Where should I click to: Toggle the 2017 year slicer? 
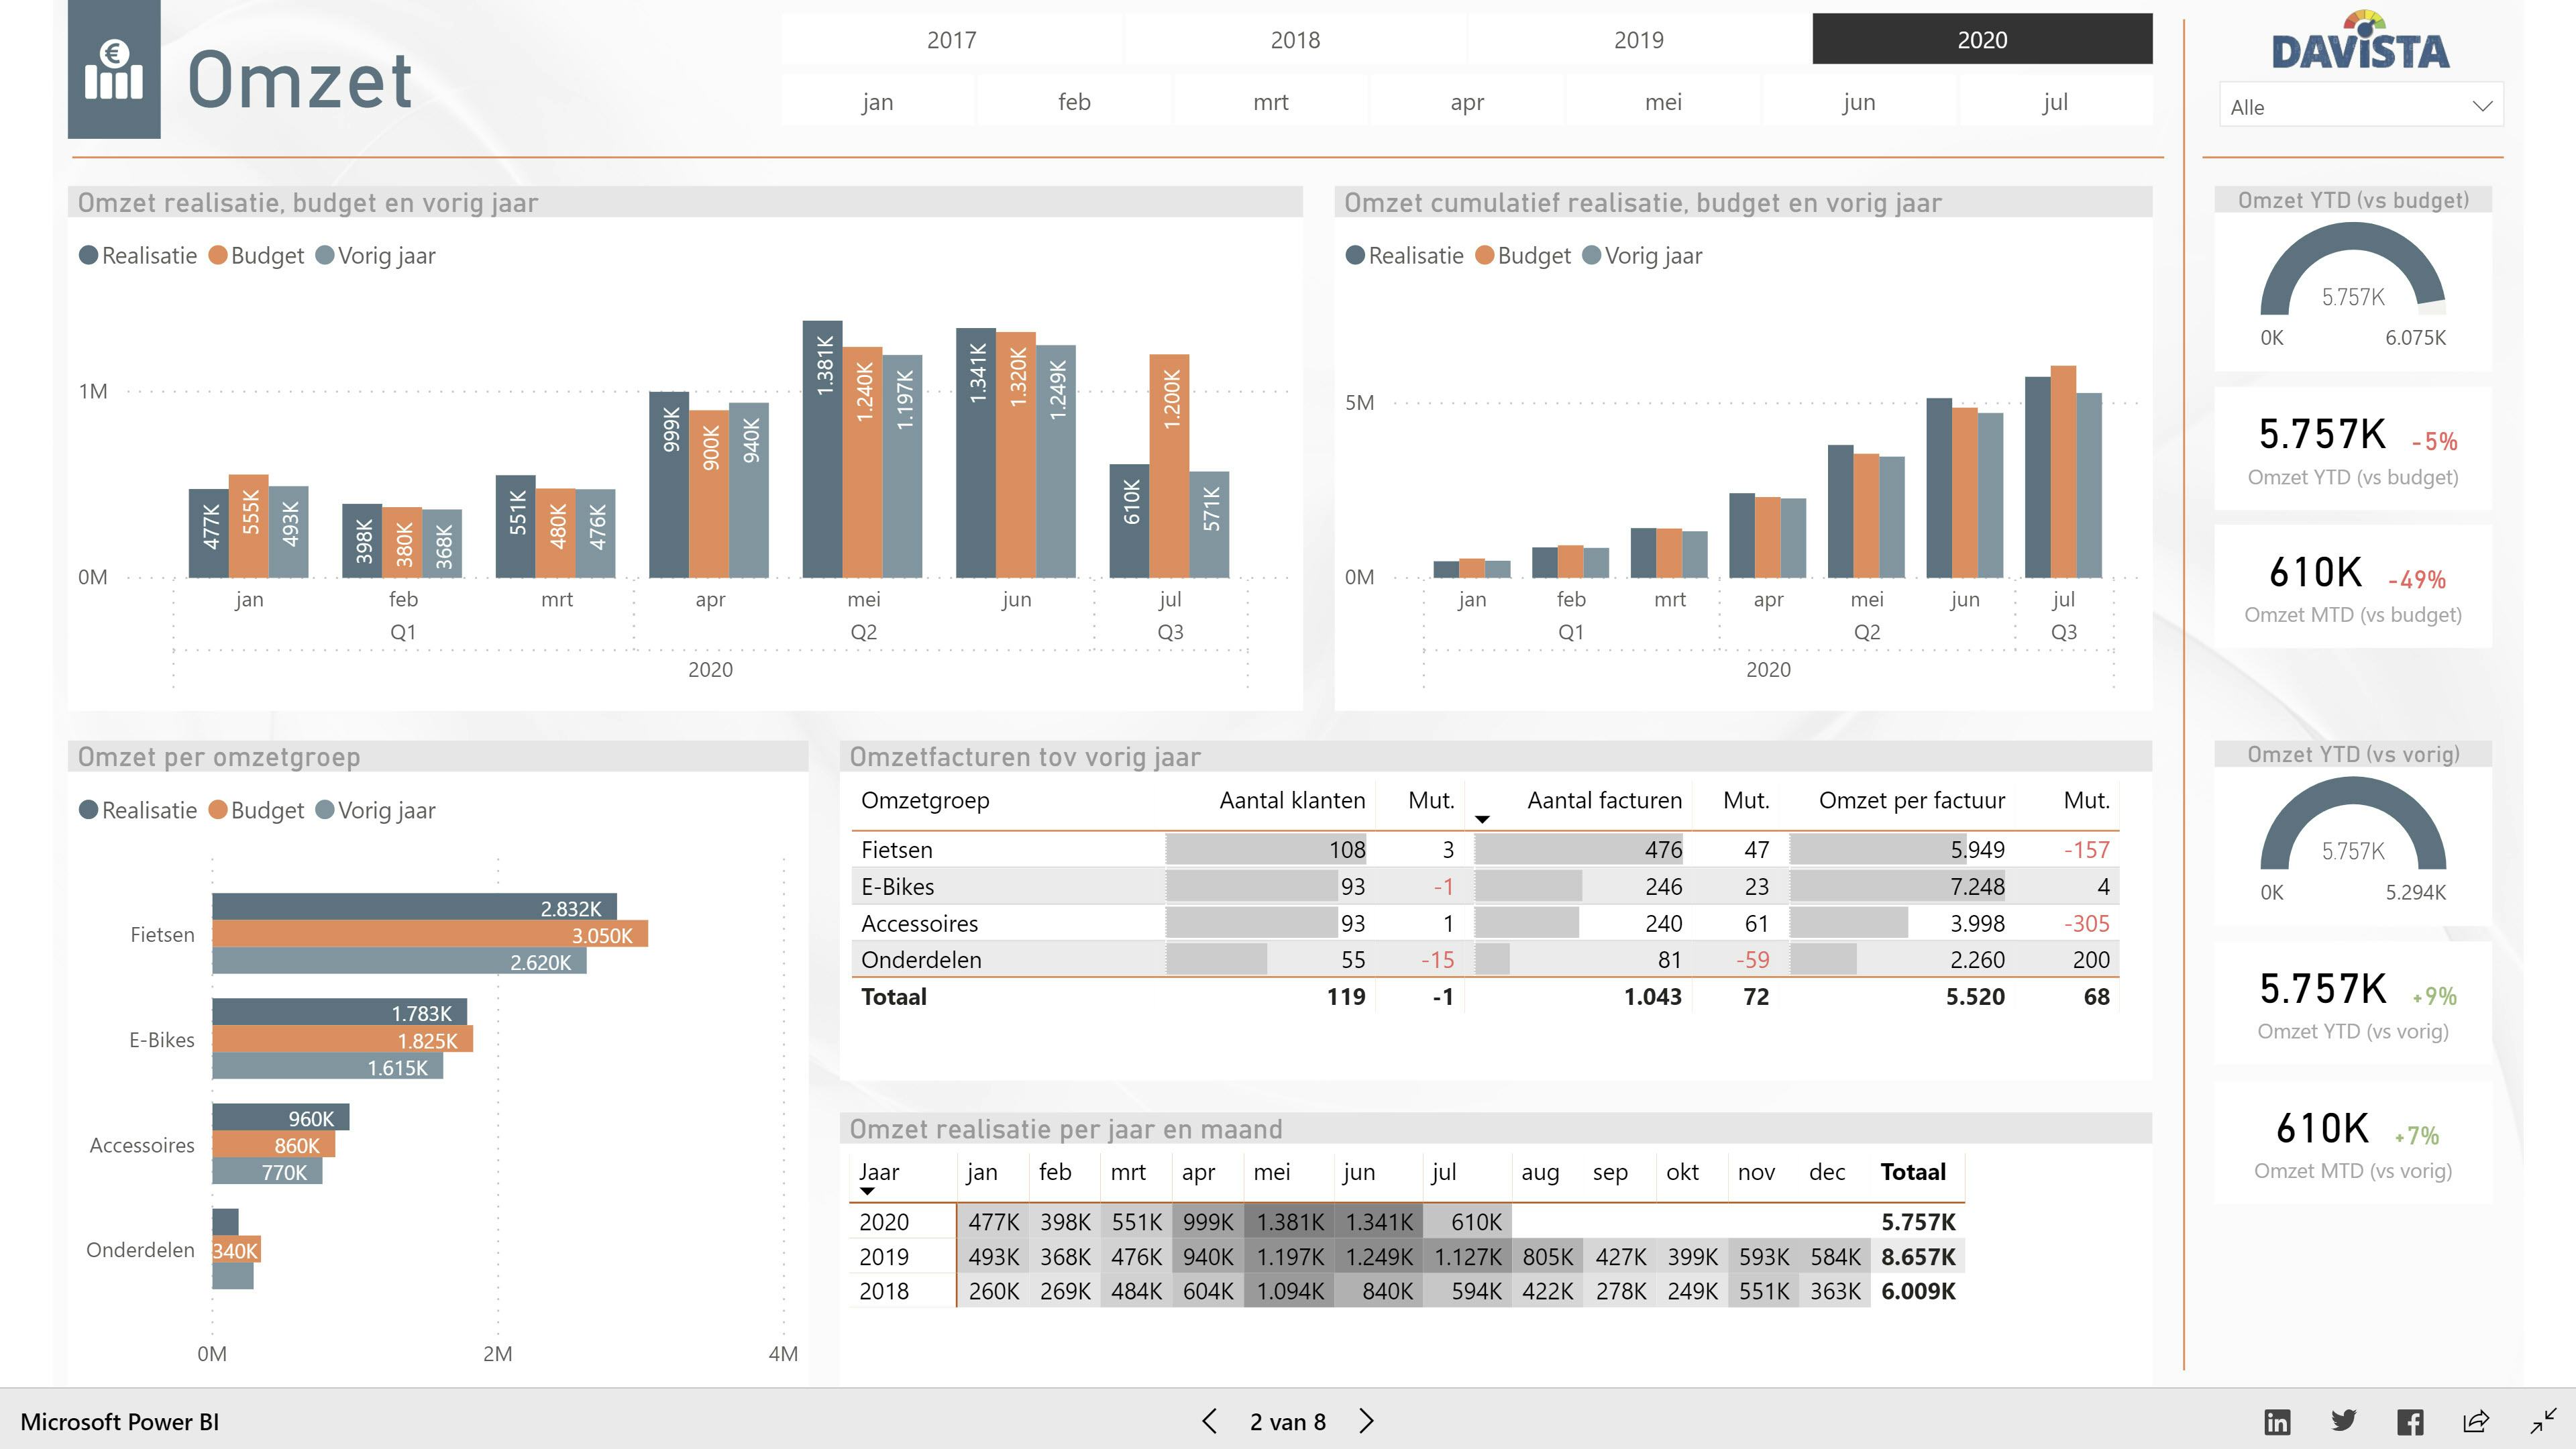(951, 40)
